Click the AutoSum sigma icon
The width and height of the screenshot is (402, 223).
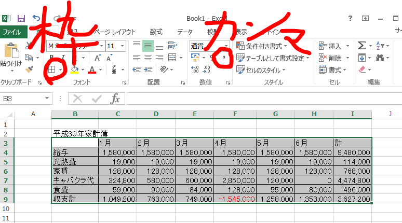361,46
